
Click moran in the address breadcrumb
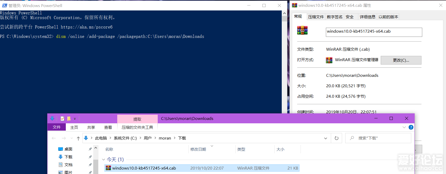(x=165, y=138)
